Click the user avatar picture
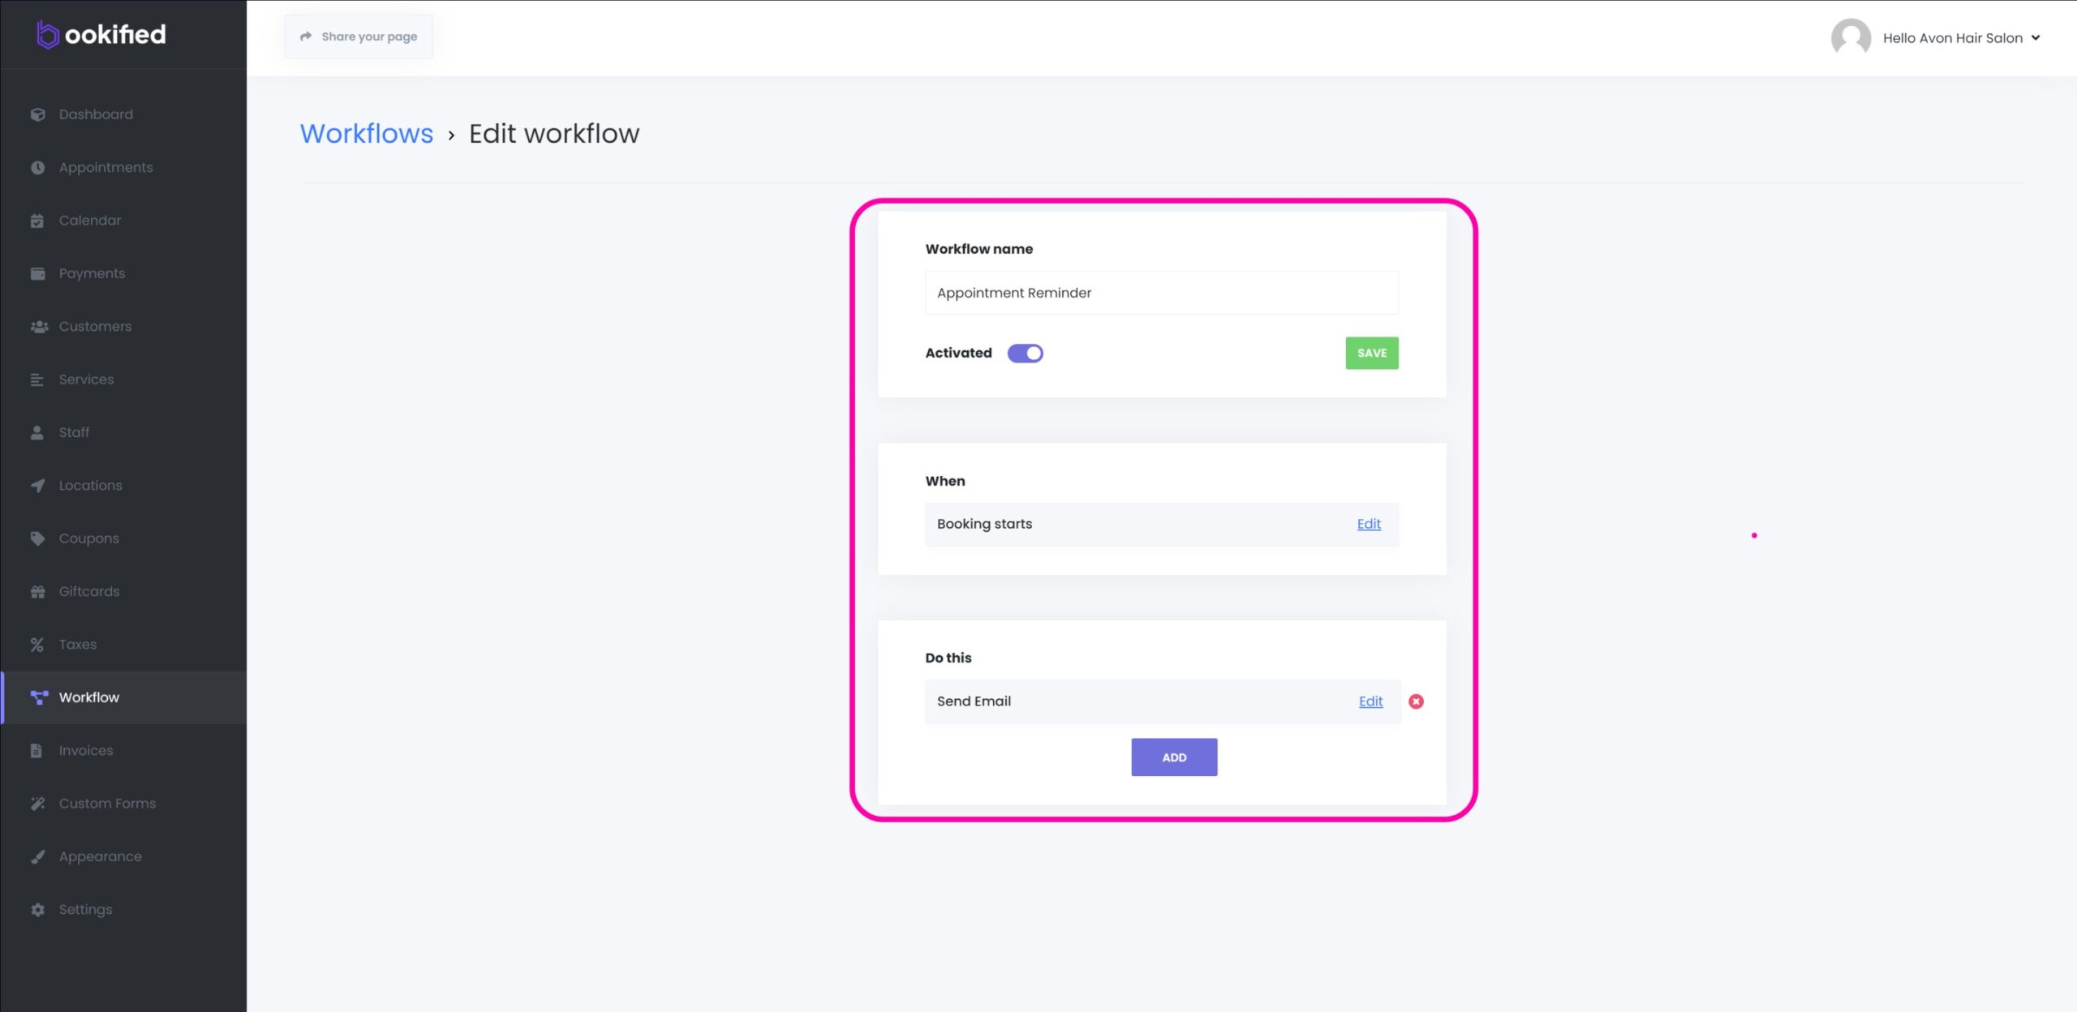Viewport: 2077px width, 1012px height. (x=1851, y=38)
